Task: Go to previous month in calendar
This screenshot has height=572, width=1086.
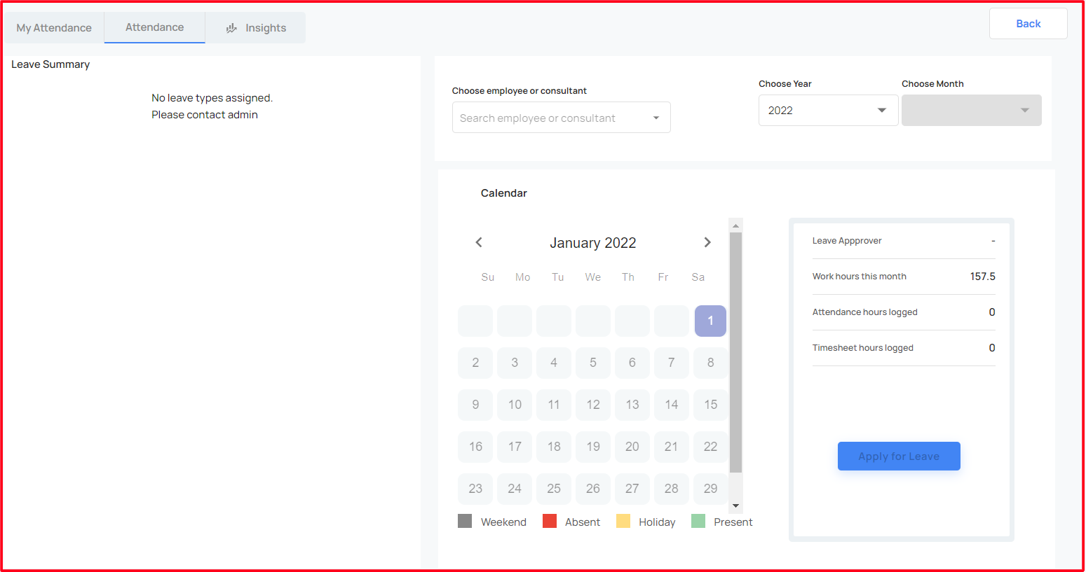Action: [x=479, y=242]
